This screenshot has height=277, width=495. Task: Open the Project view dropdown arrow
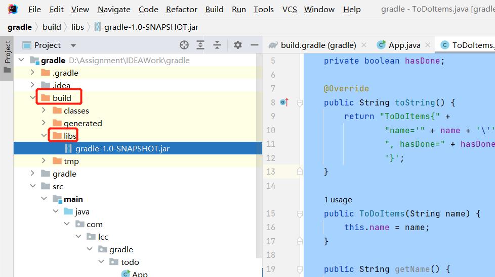point(73,45)
